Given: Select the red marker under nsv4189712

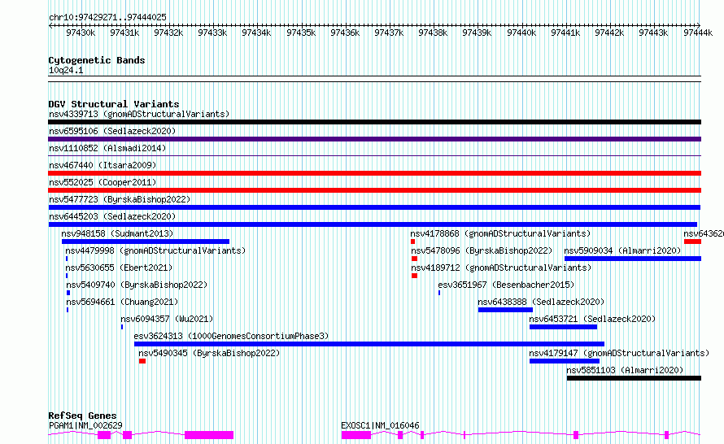Looking at the screenshot, I should point(414,276).
